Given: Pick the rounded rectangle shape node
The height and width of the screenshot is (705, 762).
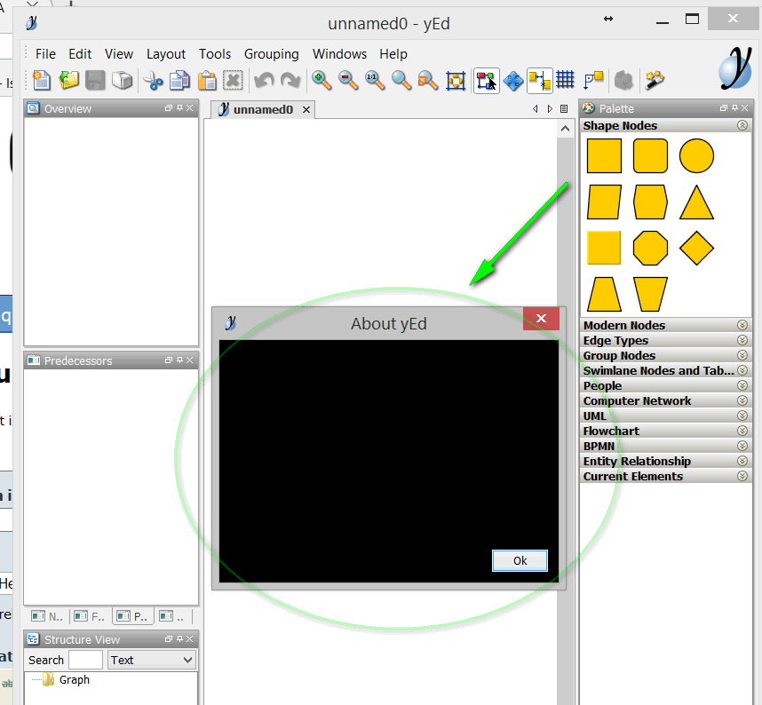Looking at the screenshot, I should [650, 156].
